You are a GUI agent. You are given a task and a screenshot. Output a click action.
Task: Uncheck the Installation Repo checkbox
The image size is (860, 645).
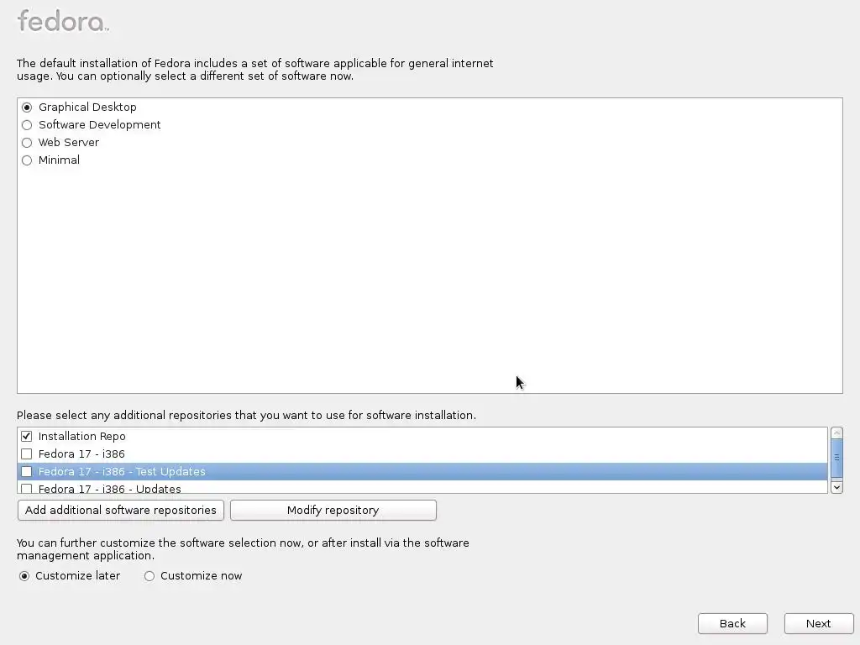tap(26, 437)
